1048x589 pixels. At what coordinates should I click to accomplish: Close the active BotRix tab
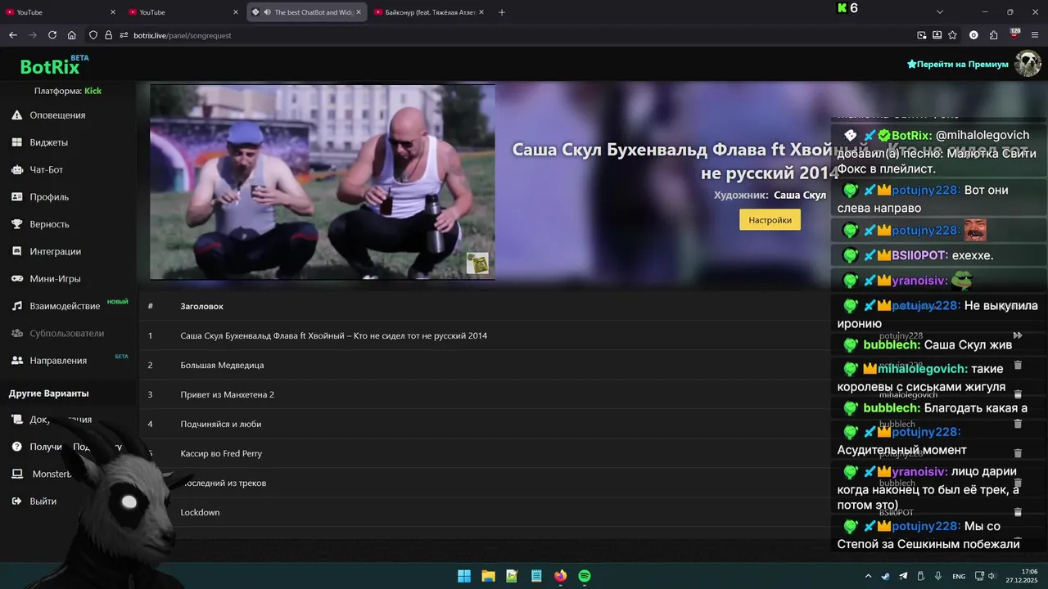tap(359, 12)
